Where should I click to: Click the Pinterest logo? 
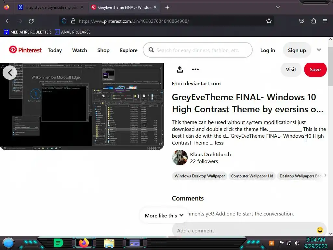(x=25, y=50)
